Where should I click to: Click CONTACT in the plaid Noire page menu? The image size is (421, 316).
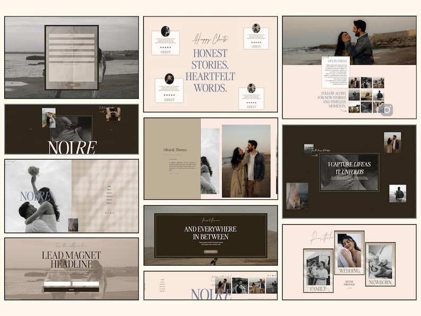(x=109, y=203)
